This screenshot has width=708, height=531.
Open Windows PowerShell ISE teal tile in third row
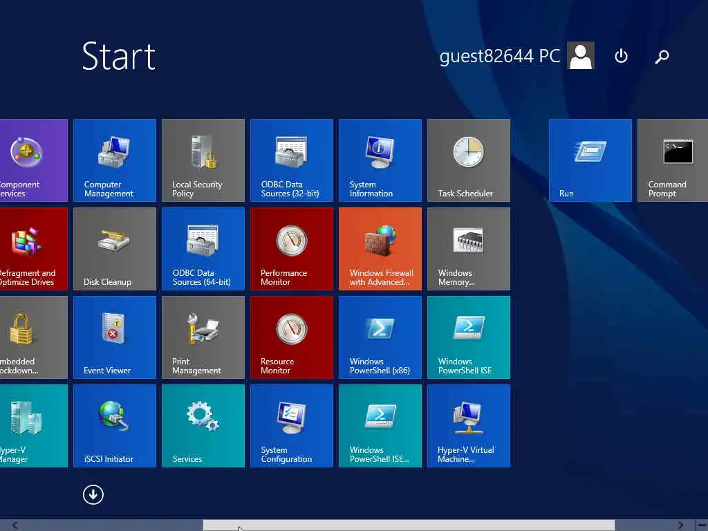(x=469, y=337)
